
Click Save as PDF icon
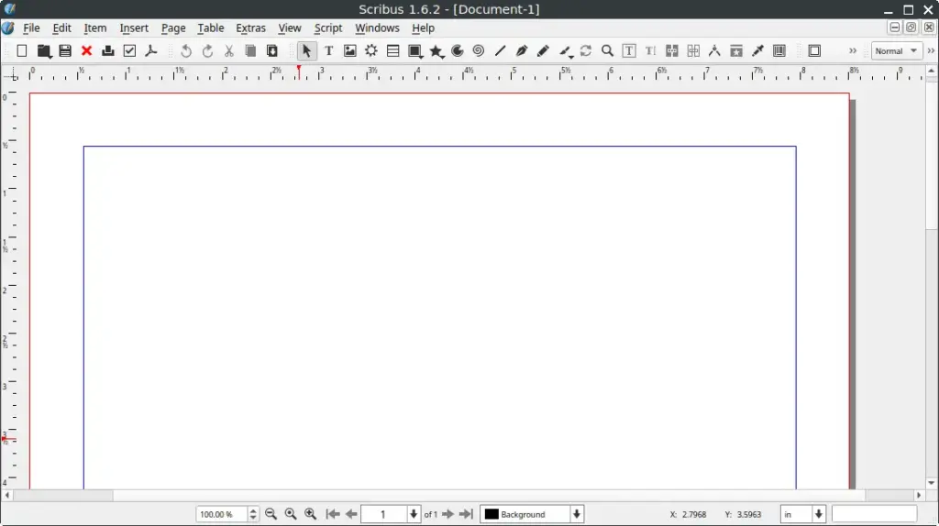pos(151,51)
